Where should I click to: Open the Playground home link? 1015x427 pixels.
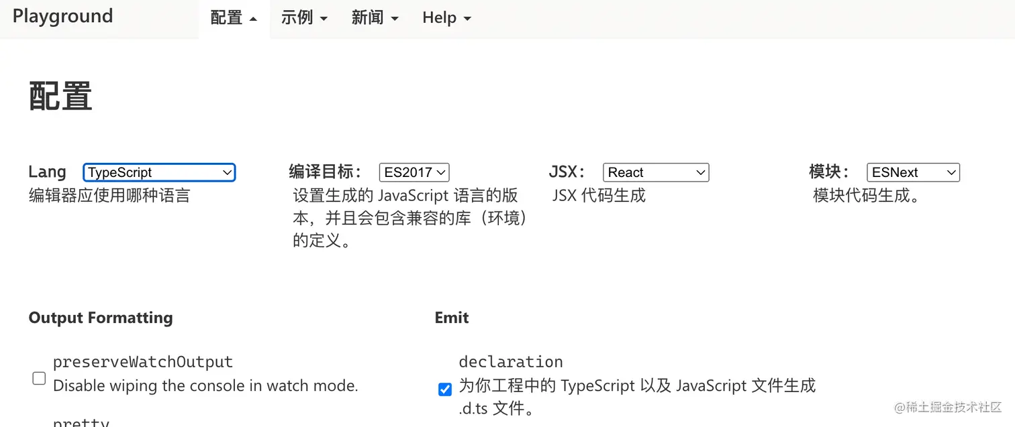click(62, 16)
